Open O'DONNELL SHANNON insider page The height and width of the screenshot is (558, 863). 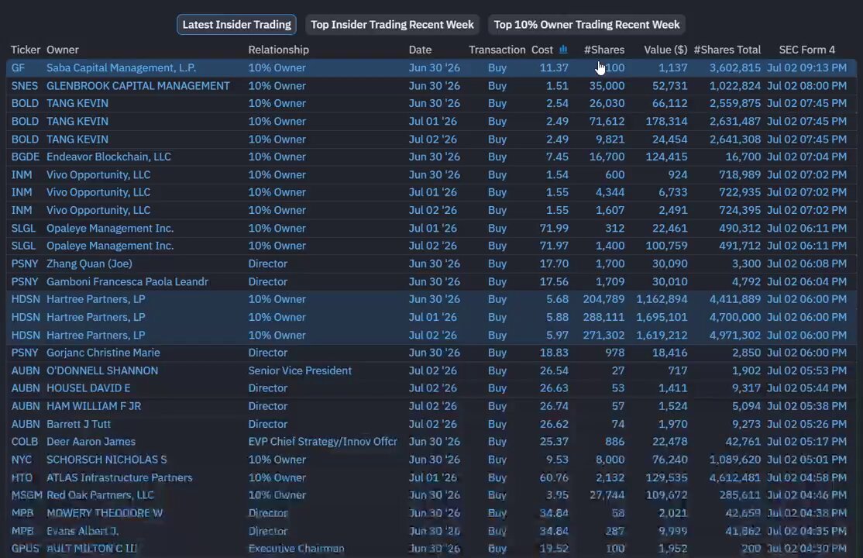click(x=101, y=370)
